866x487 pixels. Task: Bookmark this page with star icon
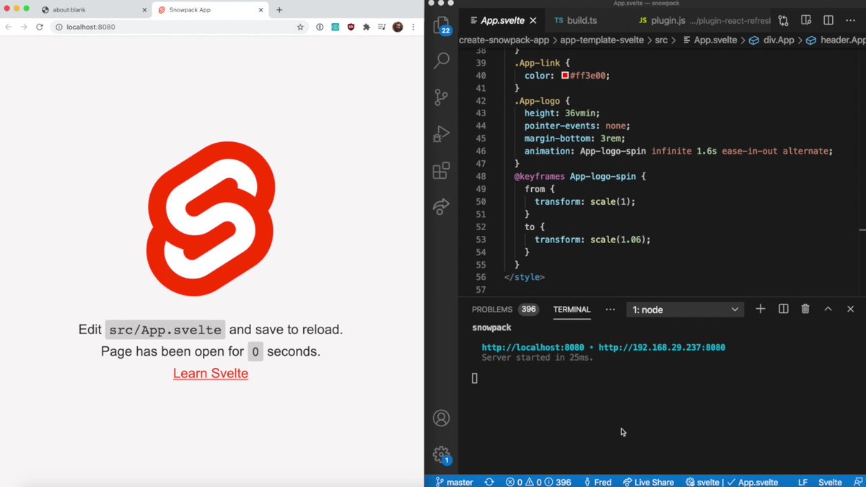[x=300, y=27]
